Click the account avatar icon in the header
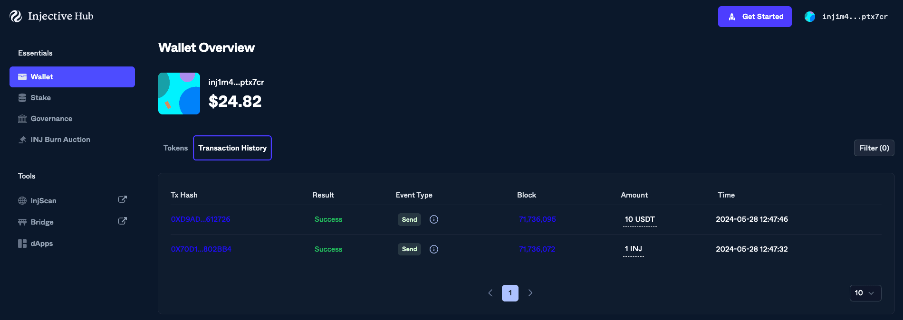 click(810, 17)
